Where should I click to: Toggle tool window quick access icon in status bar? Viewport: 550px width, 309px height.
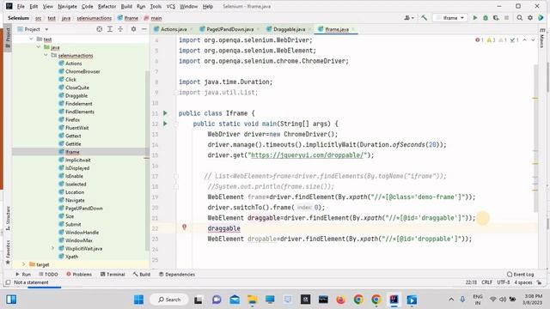click(x=8, y=282)
